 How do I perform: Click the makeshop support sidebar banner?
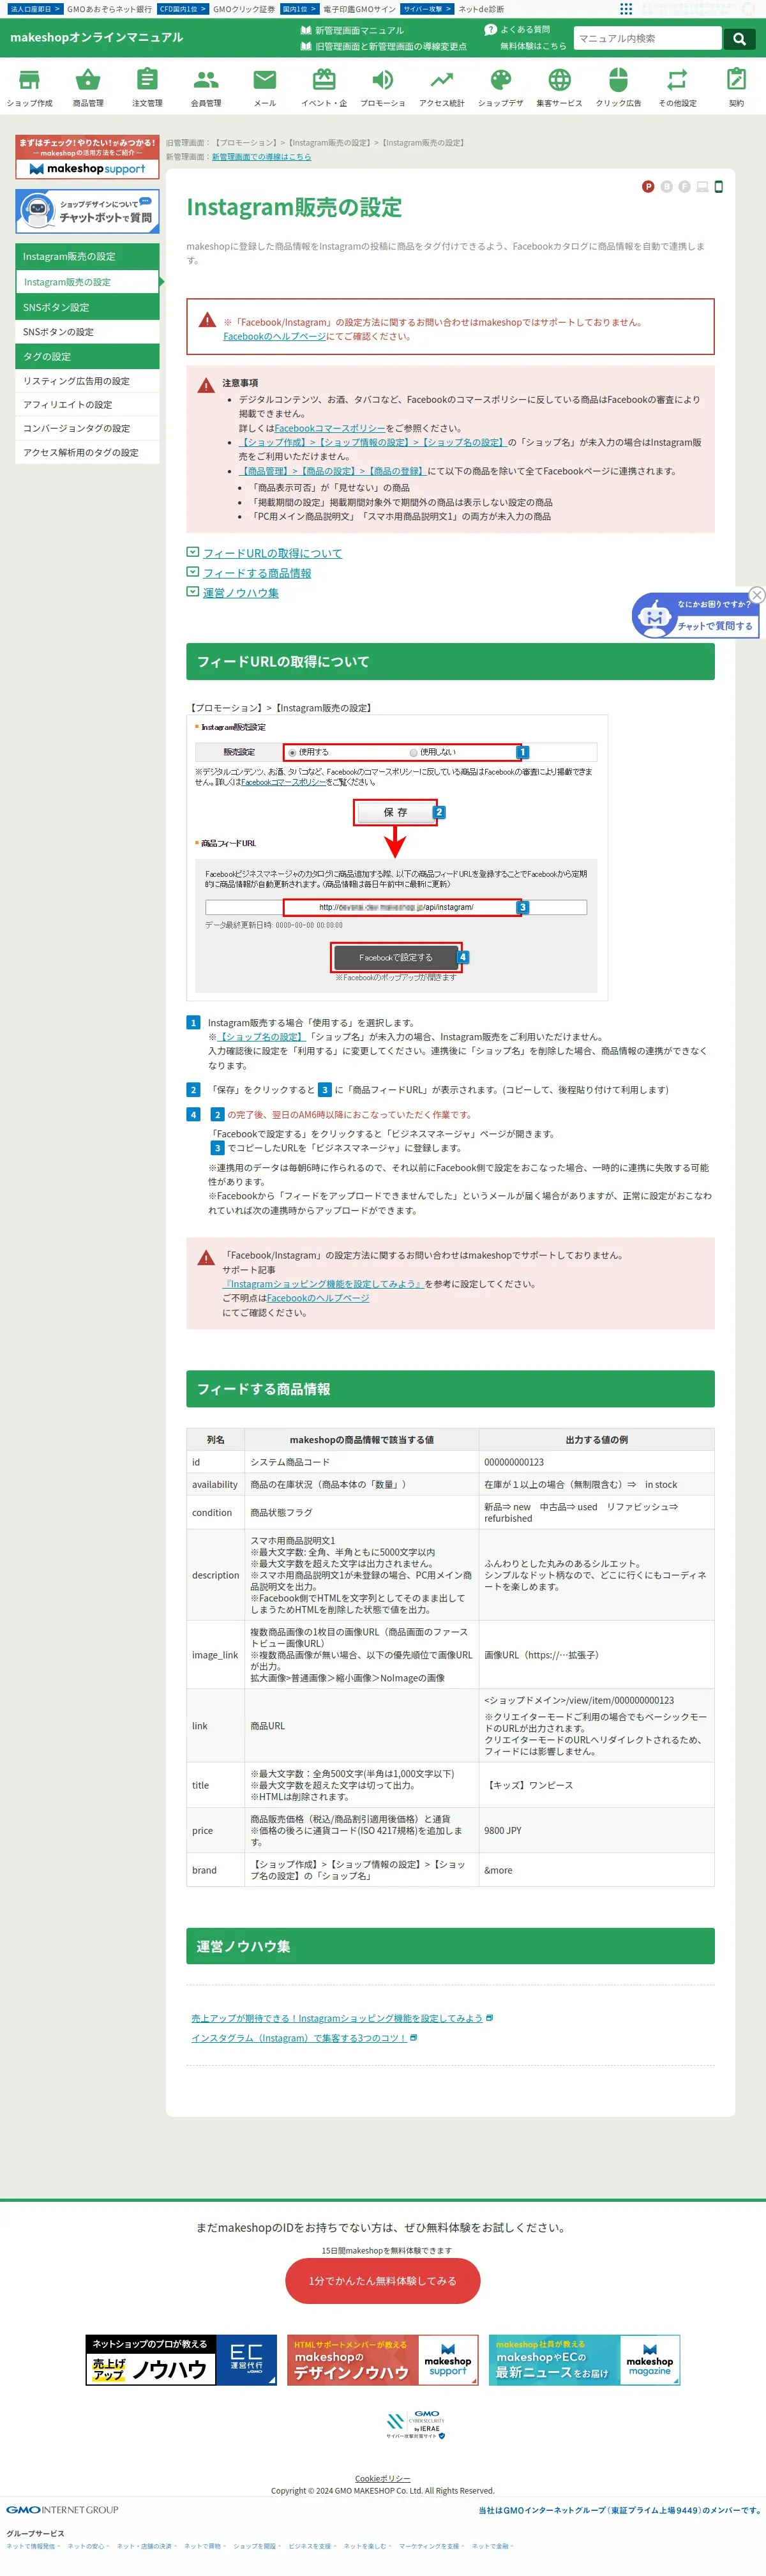click(x=87, y=157)
